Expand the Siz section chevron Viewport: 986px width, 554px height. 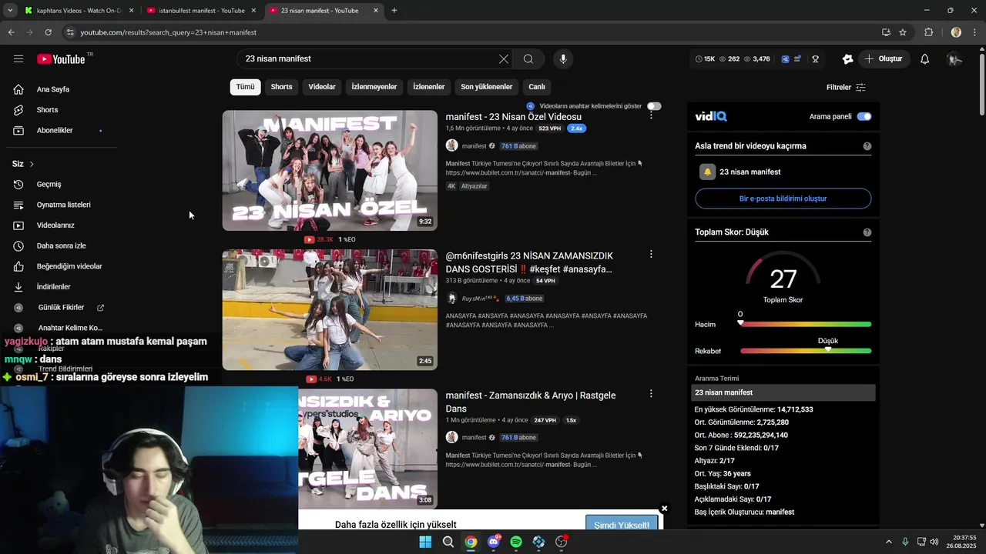pyautogui.click(x=31, y=164)
